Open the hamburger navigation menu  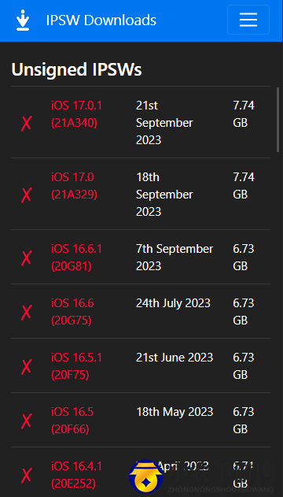(248, 20)
